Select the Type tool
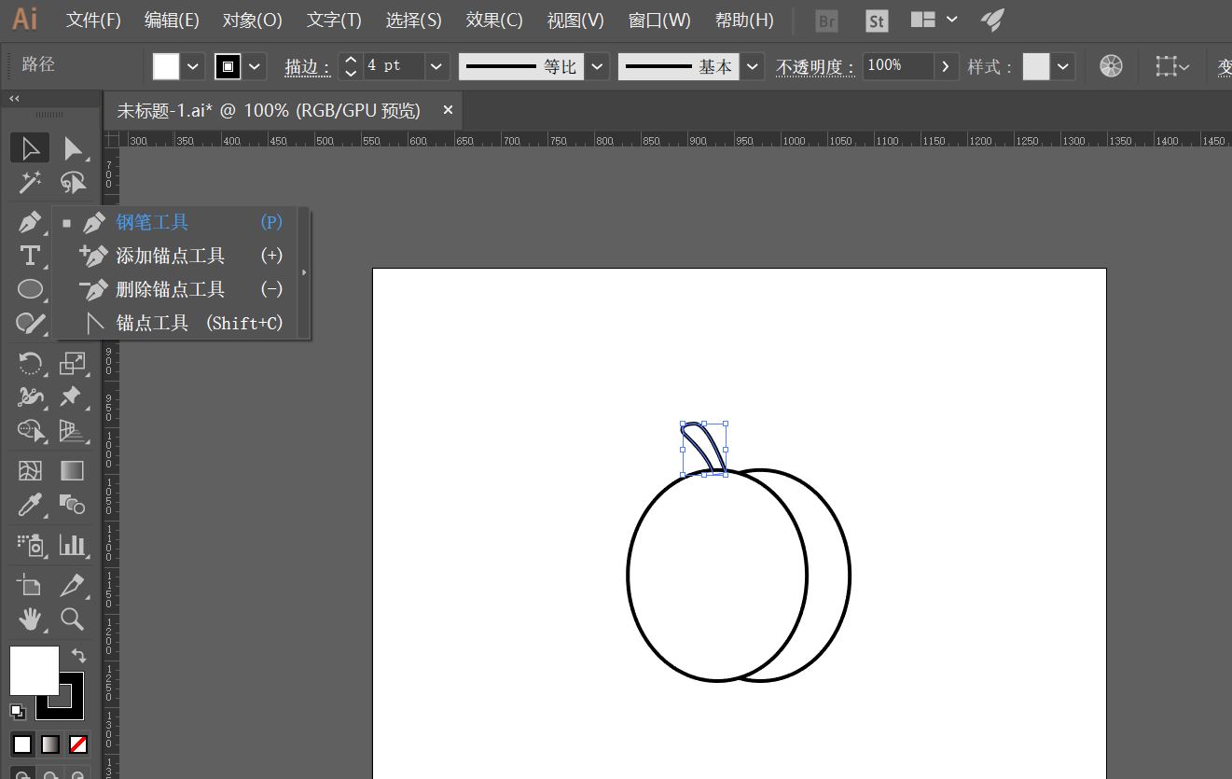This screenshot has height=779, width=1232. (x=29, y=256)
